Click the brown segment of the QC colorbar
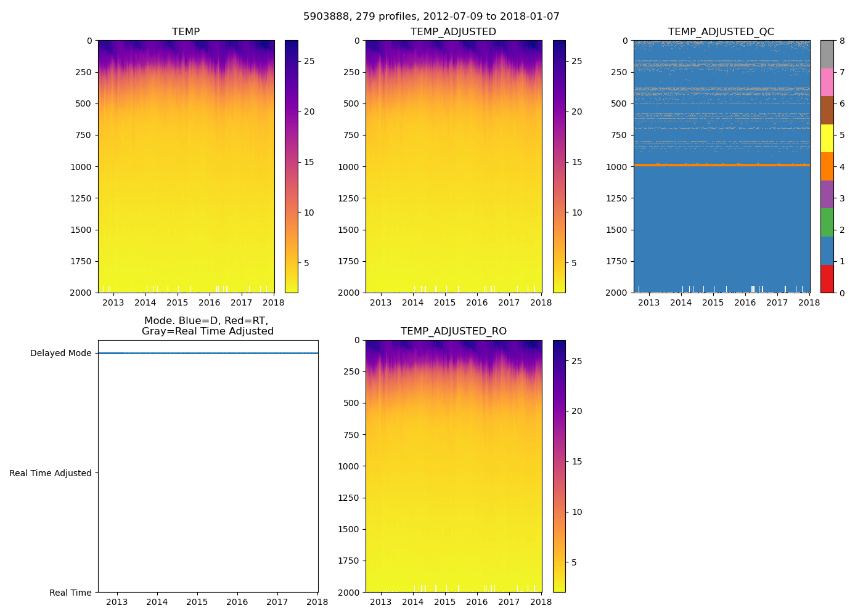 tap(827, 110)
